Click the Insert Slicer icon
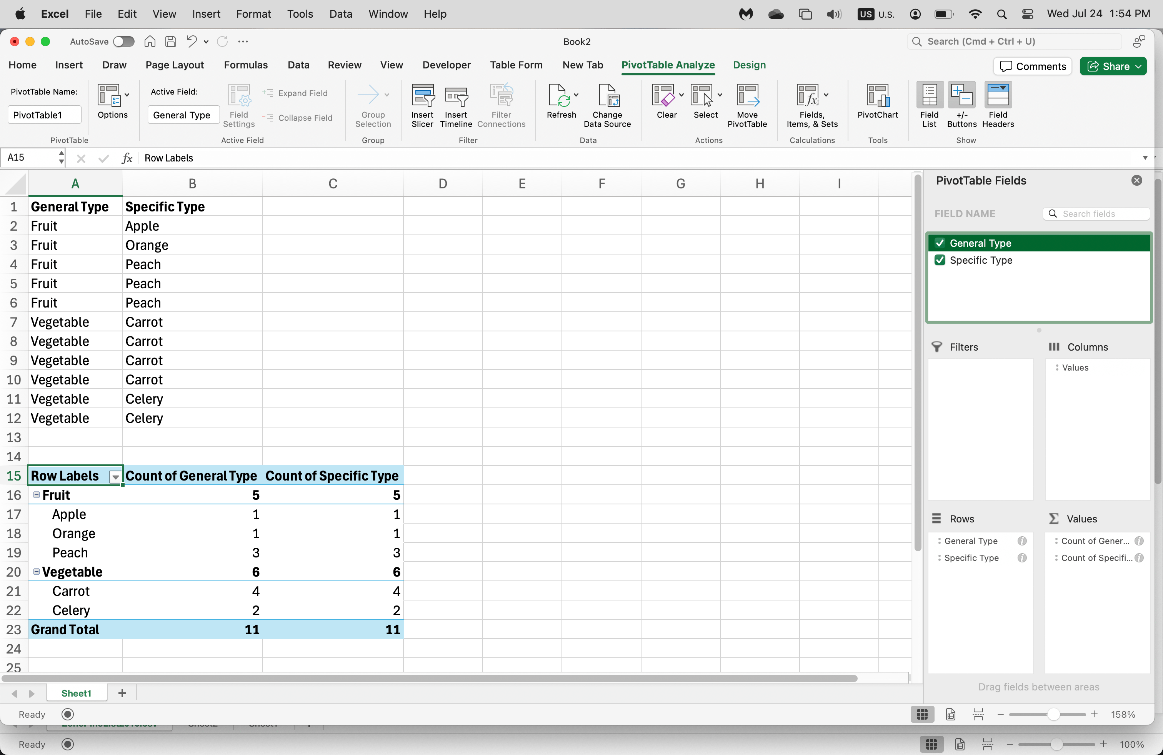The width and height of the screenshot is (1163, 755). (422, 96)
